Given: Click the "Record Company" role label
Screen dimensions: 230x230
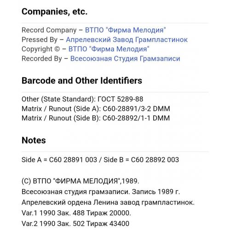Looking at the screenshot, I should point(49,30).
